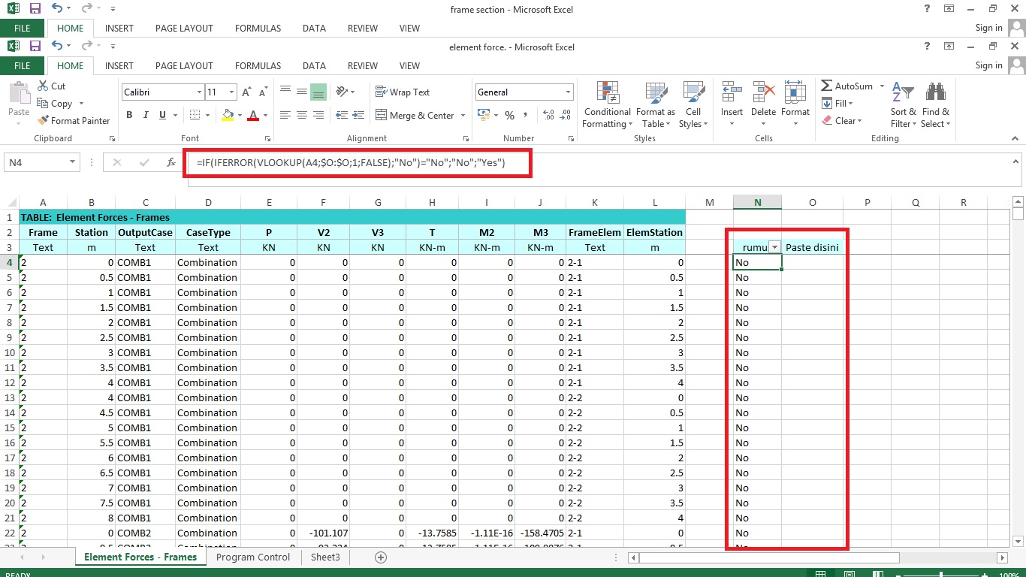
Task: Click the Paste clipboard icon
Action: point(19,93)
